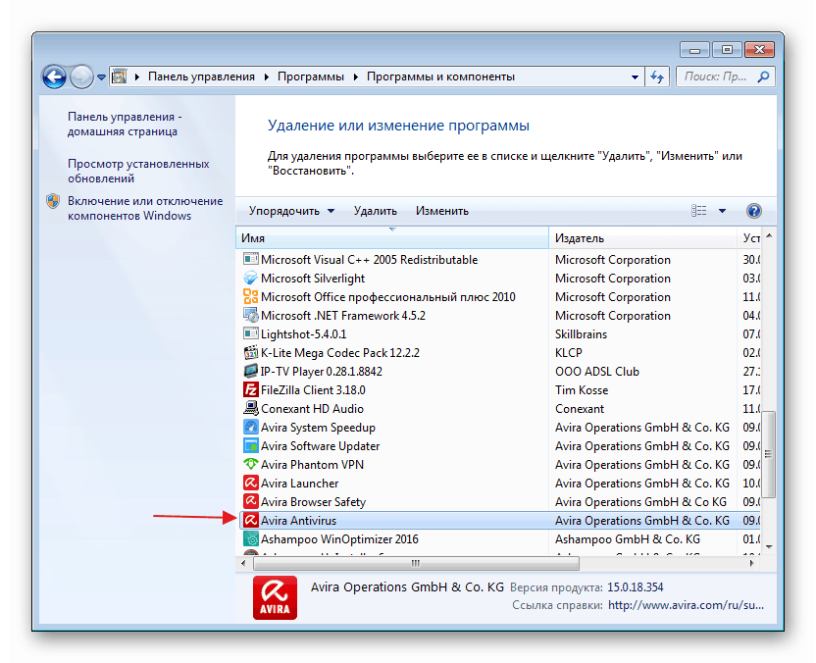Click the change view icon
816x663 pixels.
click(699, 211)
